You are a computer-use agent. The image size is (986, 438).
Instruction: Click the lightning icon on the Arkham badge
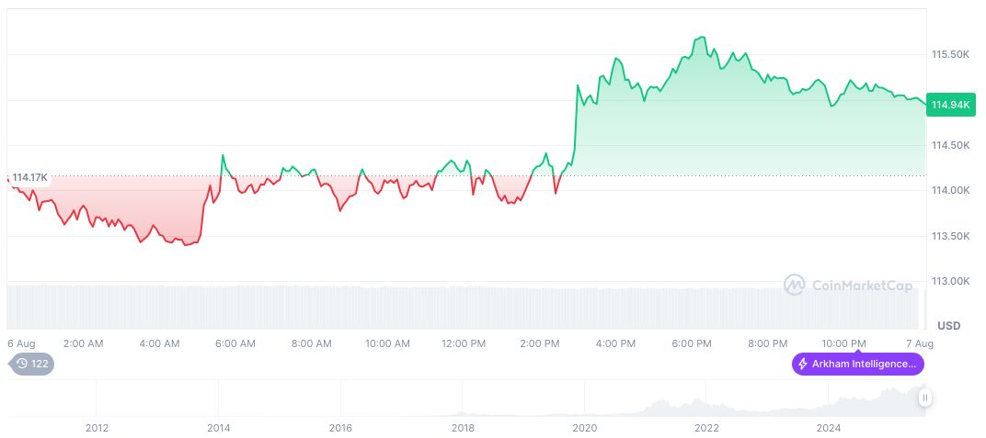point(803,364)
